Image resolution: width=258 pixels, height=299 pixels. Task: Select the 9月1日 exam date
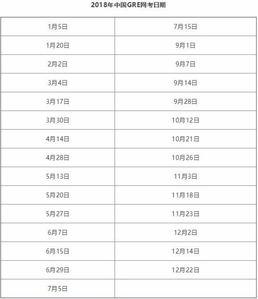[x=186, y=45]
